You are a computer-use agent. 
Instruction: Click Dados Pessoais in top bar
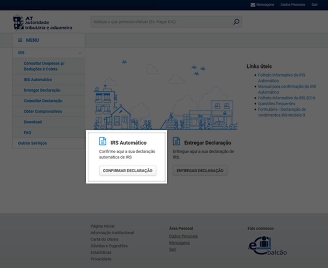coord(293,5)
